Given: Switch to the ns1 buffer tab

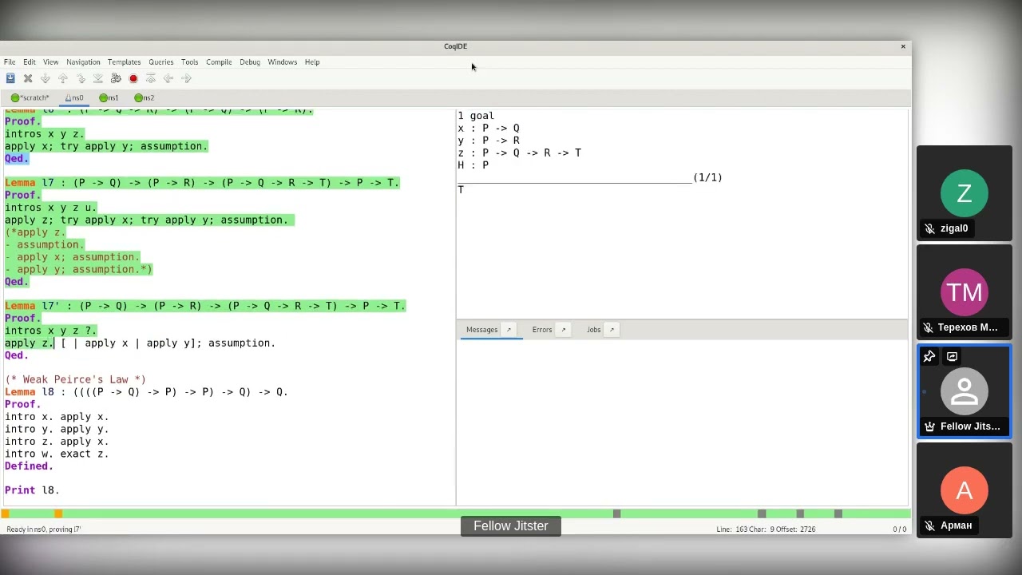Looking at the screenshot, I should click(109, 98).
